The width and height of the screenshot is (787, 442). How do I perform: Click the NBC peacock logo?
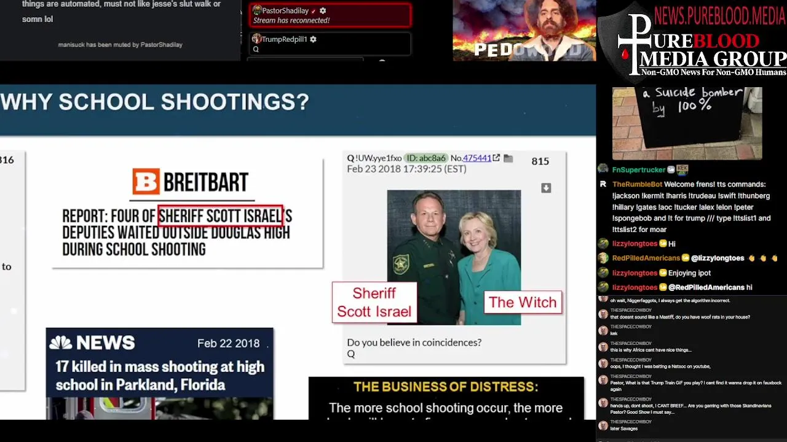(x=60, y=342)
